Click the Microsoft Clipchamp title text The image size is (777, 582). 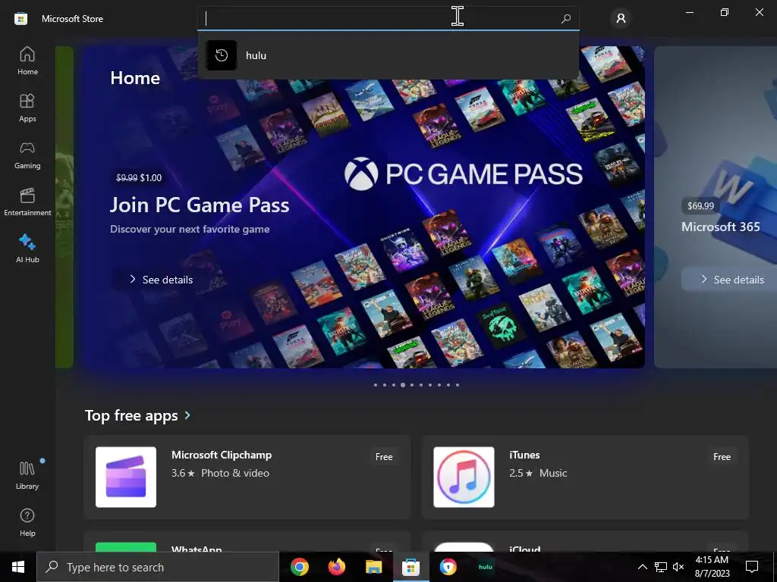[x=222, y=455]
